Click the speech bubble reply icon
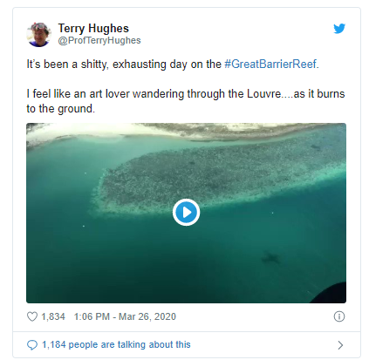 (x=32, y=345)
